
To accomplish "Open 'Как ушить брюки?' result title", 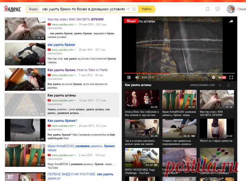I will coord(62,121).
